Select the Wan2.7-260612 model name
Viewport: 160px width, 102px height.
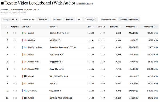coord(56,55)
